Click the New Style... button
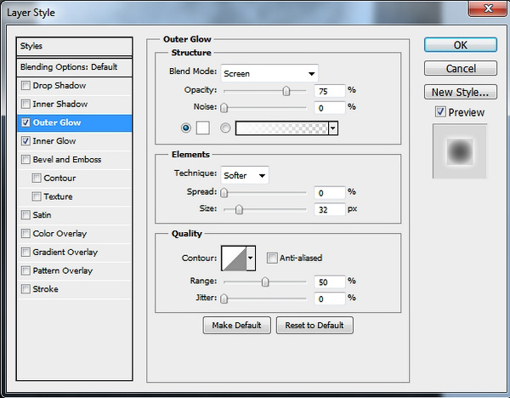Viewport: 510px width, 398px height. 461,92
